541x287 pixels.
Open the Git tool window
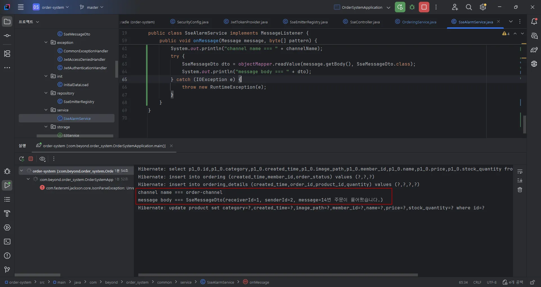pyautogui.click(x=7, y=270)
